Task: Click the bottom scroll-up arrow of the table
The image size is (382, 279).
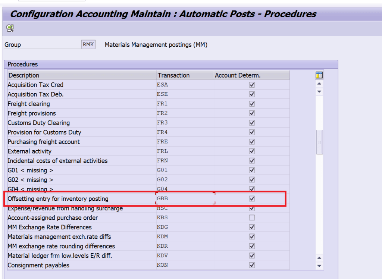Action: tap(319, 258)
